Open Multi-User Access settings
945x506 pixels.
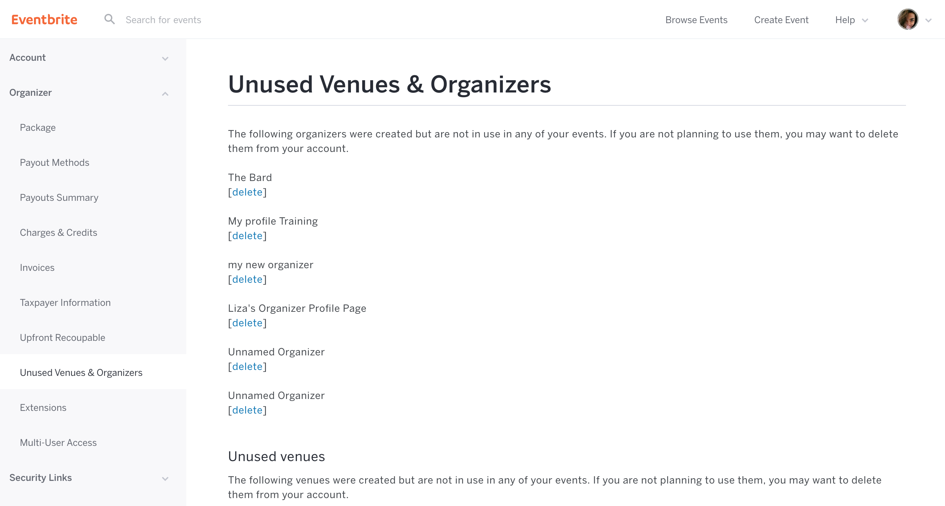(58, 443)
